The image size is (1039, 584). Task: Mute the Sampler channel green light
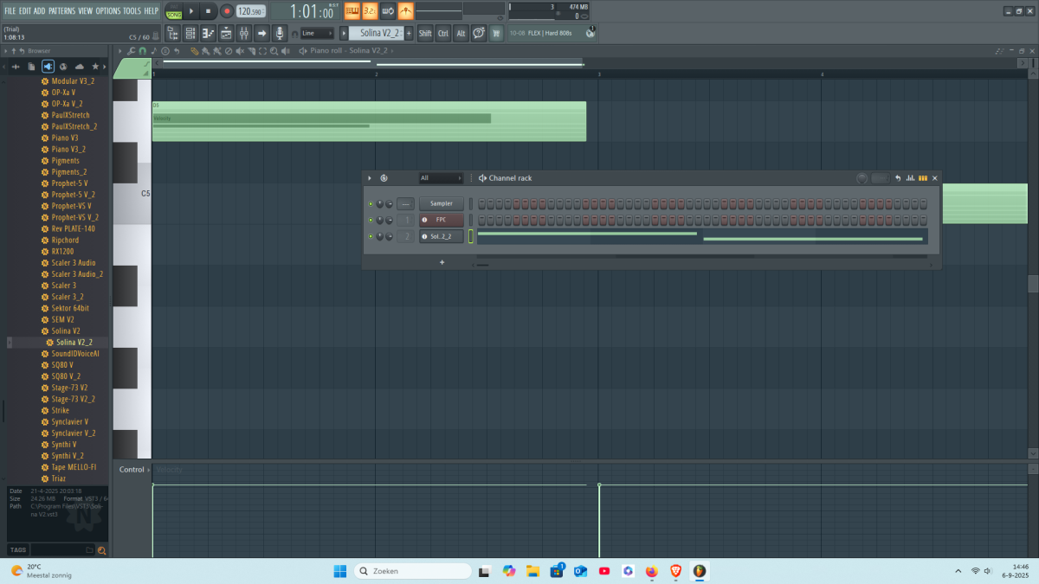(371, 204)
